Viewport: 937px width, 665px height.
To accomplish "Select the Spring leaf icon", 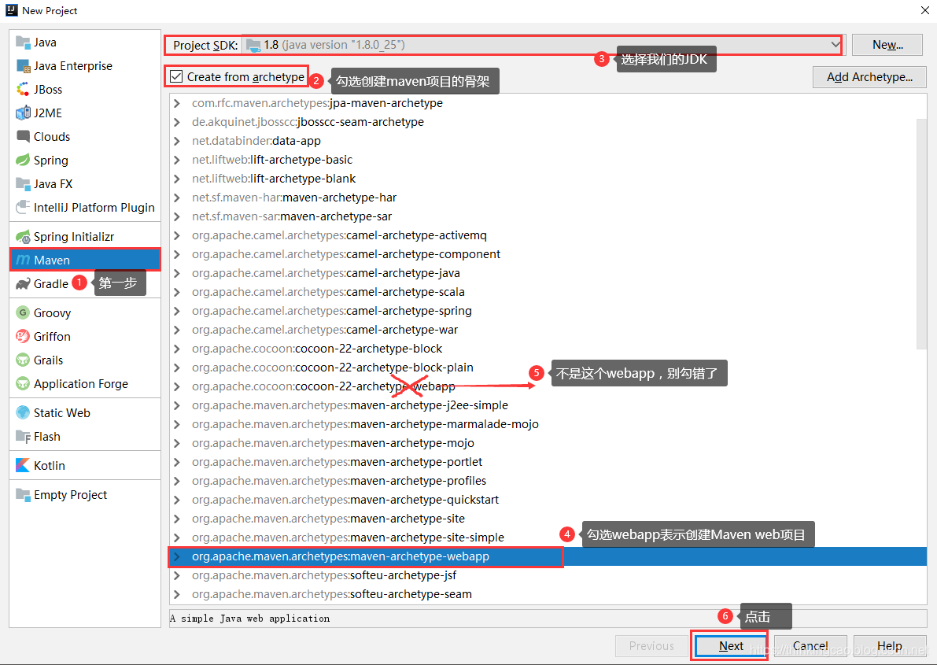I will (x=23, y=161).
